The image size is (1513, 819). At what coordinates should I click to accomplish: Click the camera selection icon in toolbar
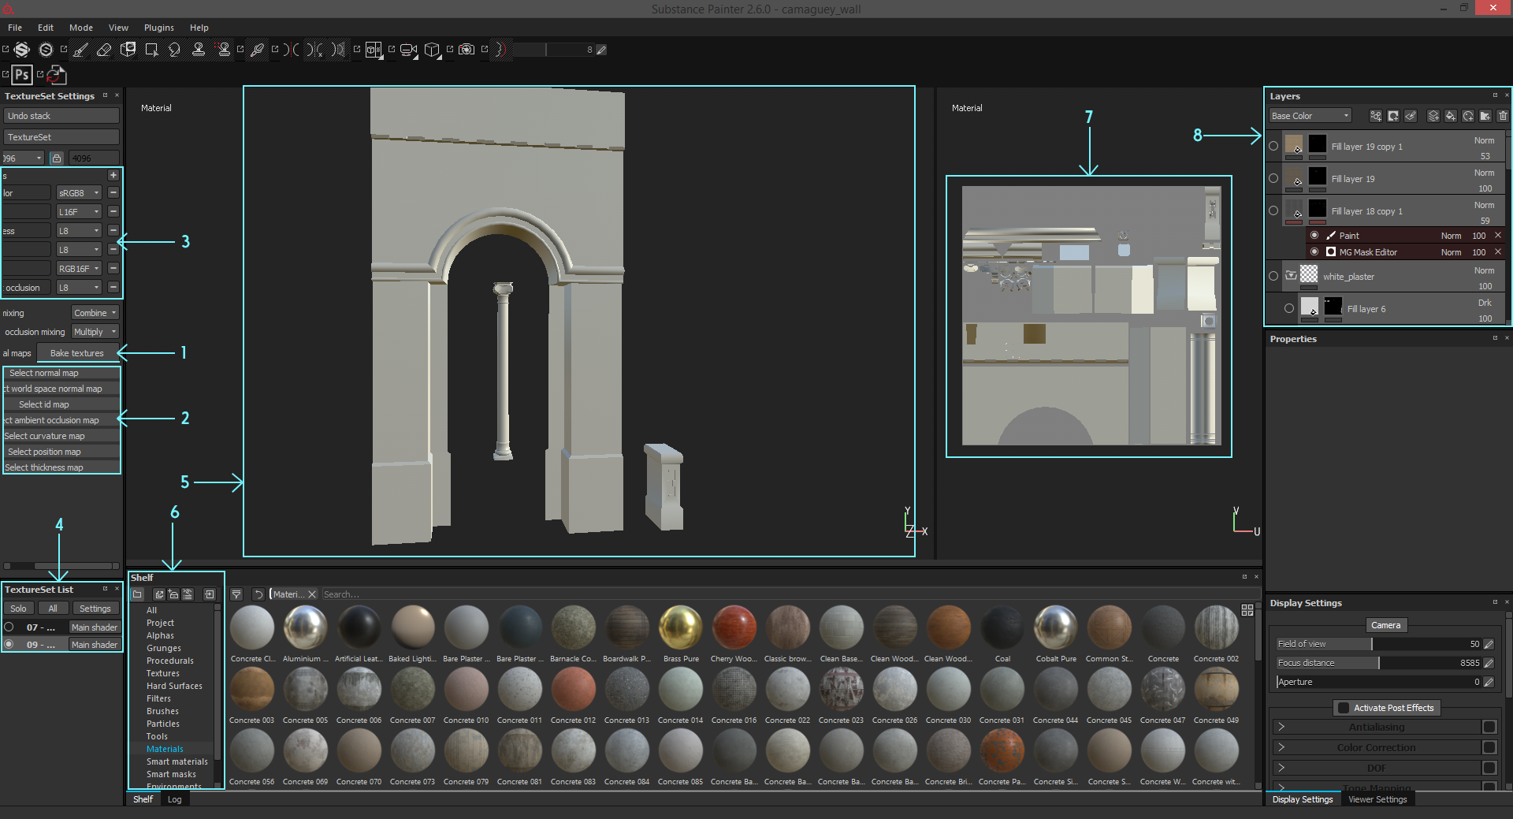click(408, 50)
